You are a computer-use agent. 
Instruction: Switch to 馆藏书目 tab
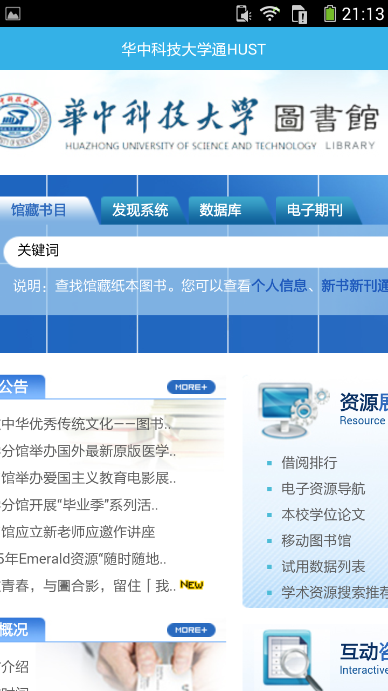(39, 210)
